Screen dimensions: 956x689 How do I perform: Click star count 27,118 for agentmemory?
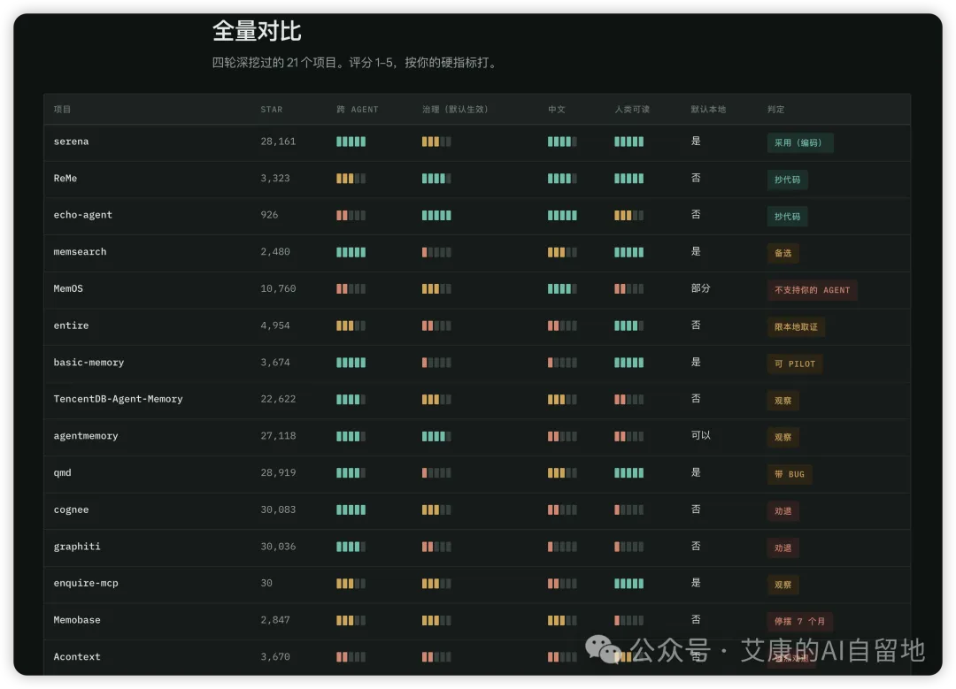[278, 436]
